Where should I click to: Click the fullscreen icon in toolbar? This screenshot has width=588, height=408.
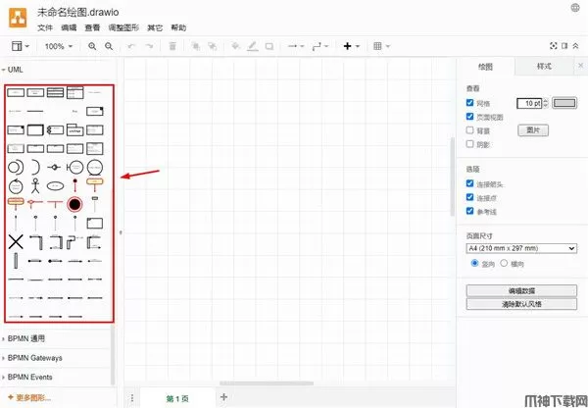[x=553, y=46]
